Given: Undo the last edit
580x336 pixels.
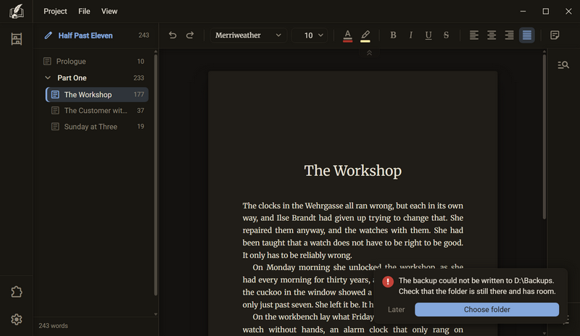Looking at the screenshot, I should point(173,35).
